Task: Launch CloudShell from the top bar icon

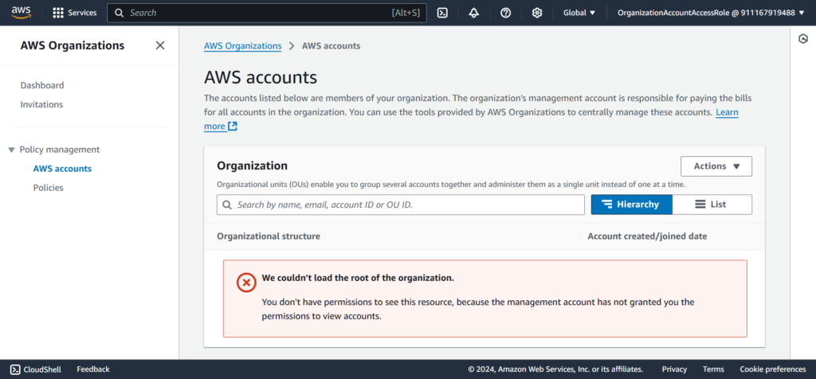Action: pyautogui.click(x=442, y=13)
